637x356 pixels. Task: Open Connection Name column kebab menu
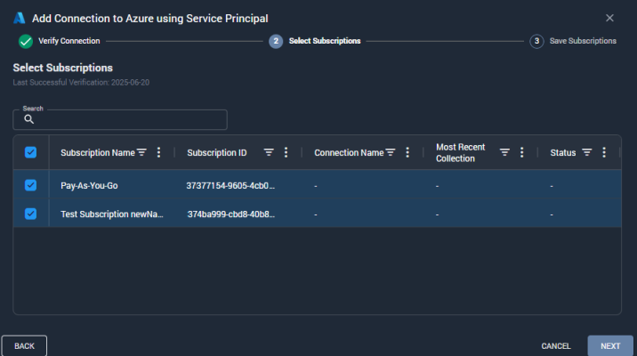(407, 152)
